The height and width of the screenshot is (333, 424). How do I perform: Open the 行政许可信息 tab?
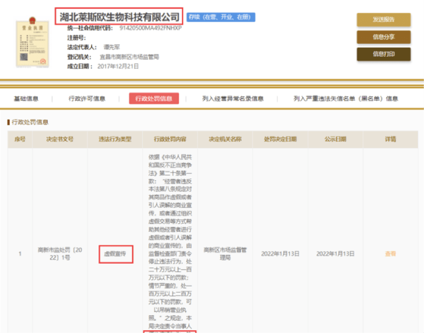coord(87,99)
